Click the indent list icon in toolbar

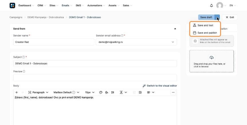(x=140, y=92)
